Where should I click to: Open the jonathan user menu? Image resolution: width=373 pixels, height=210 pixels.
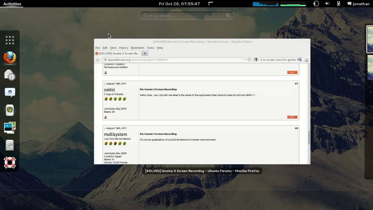[358, 4]
